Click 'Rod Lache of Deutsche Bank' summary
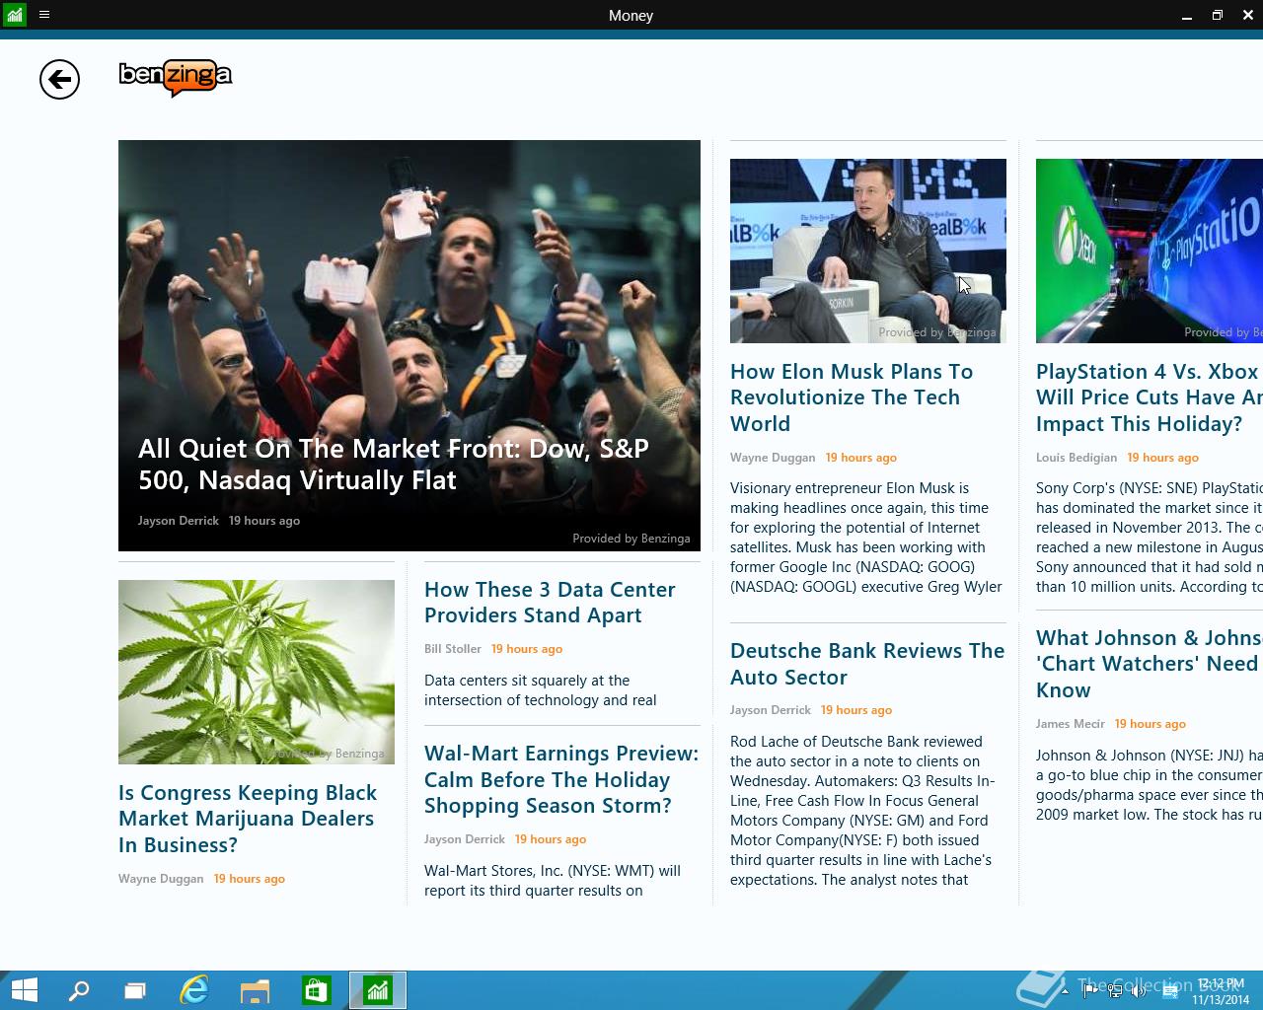1263x1010 pixels. [863, 811]
